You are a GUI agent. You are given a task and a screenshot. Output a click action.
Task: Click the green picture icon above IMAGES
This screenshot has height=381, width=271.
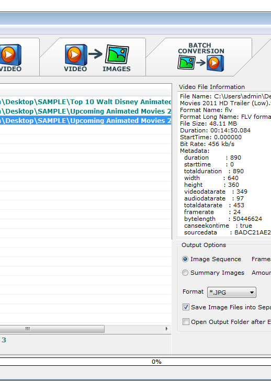(117, 54)
